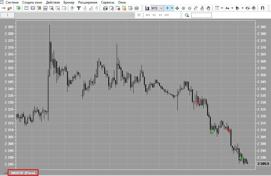
Task: Open the Расширения menu
Action: coord(88,2)
